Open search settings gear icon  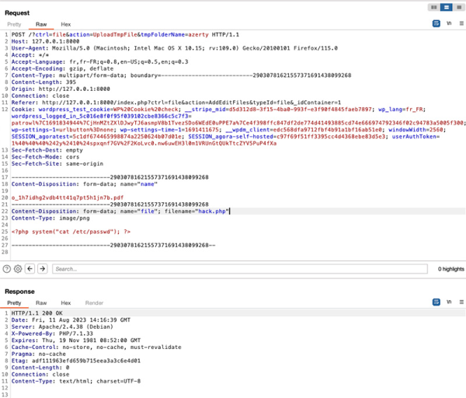(18, 269)
